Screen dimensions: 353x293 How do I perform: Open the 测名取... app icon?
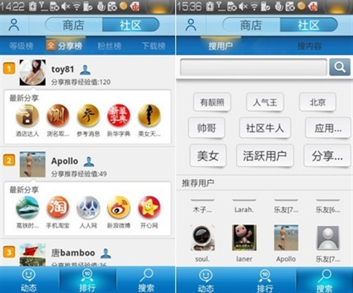[58, 116]
